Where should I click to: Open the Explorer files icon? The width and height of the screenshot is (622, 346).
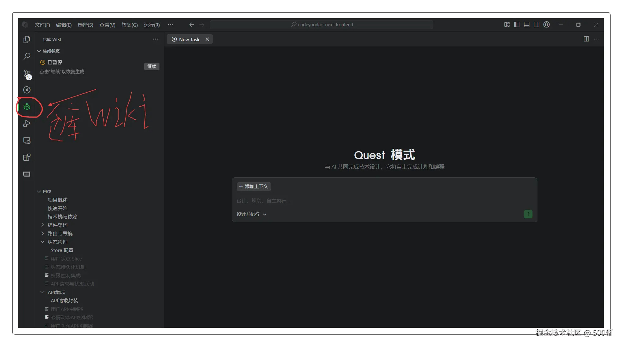[27, 39]
